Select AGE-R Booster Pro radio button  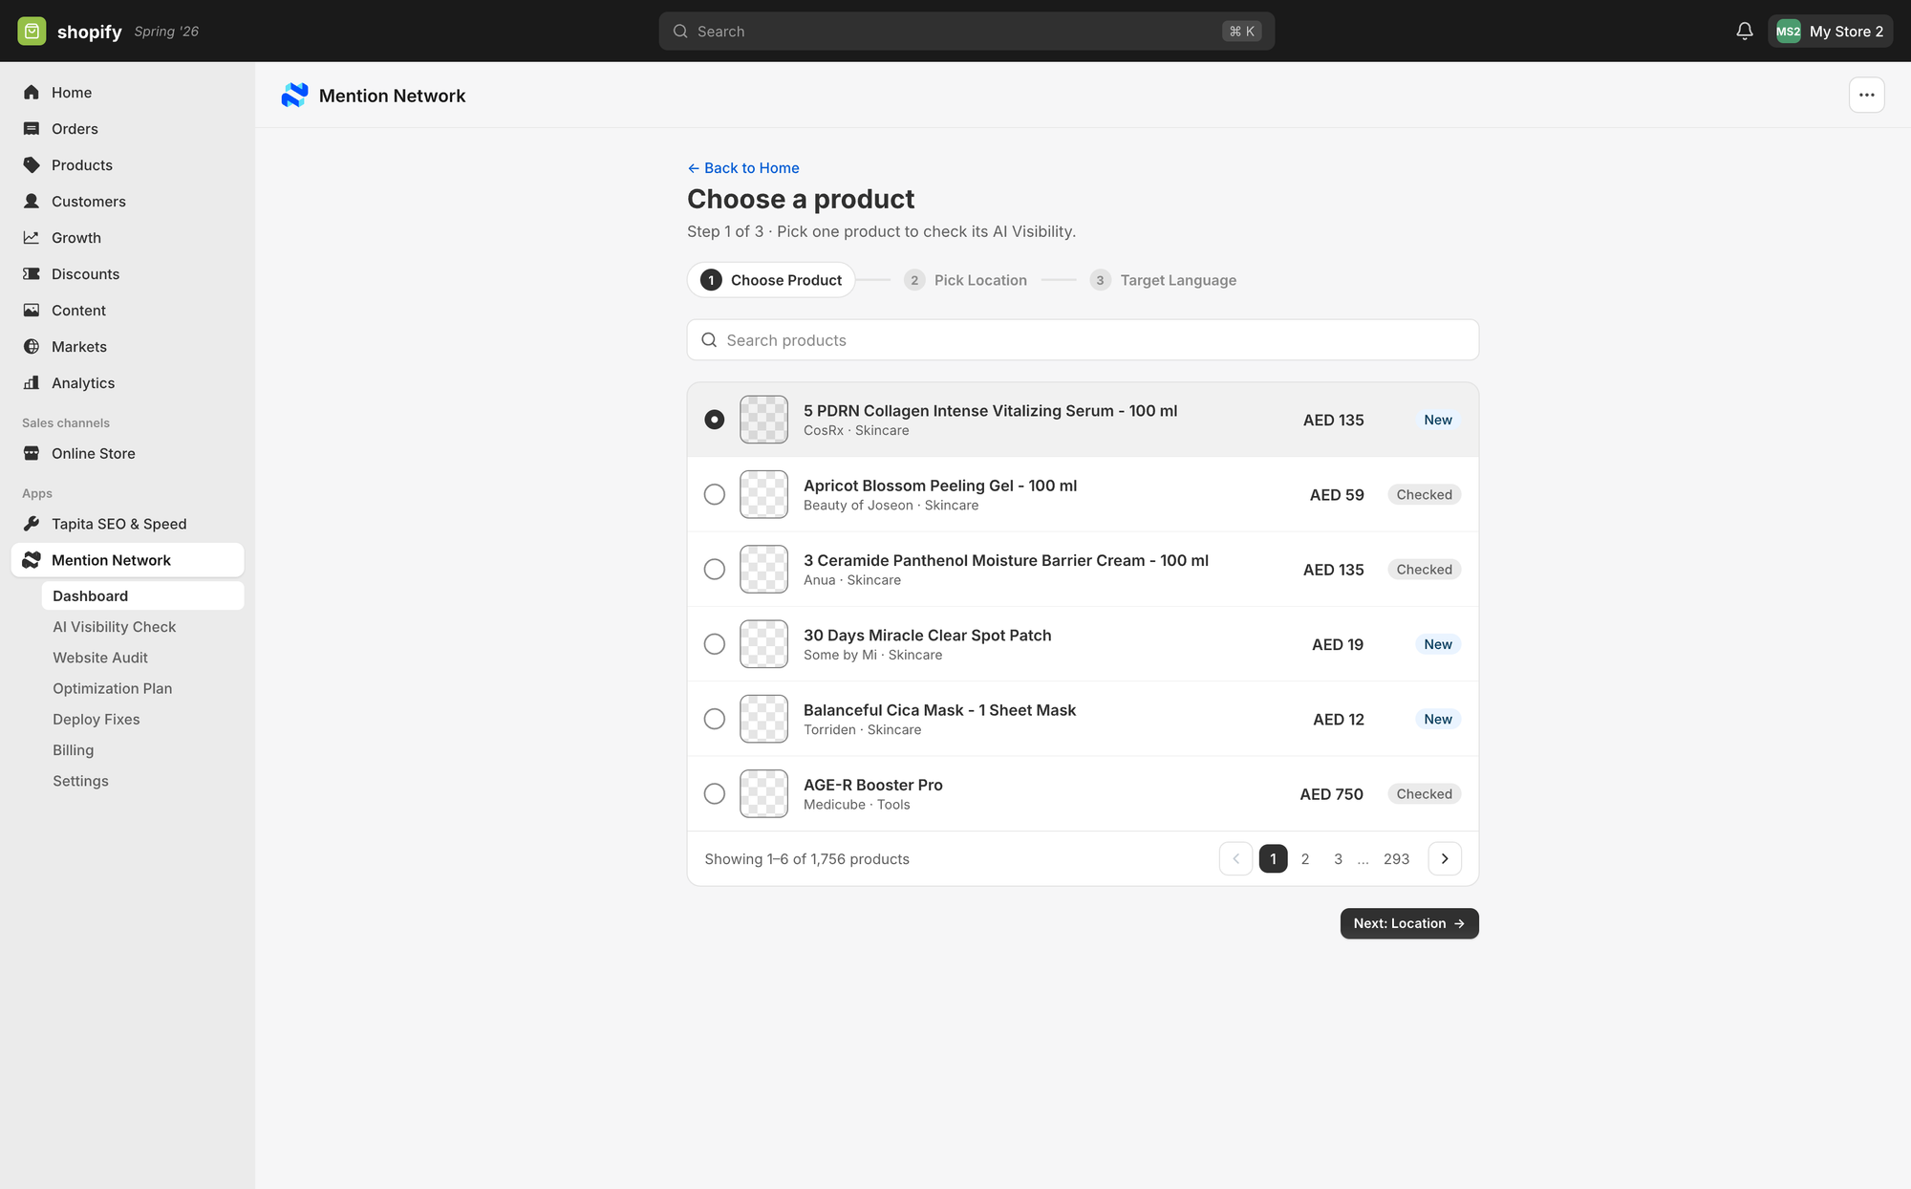715,794
